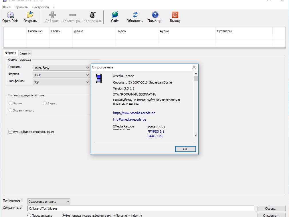Viewport: 289px width, 217px height.
Task: Select the Видео output stream radio button
Action: click(11, 103)
